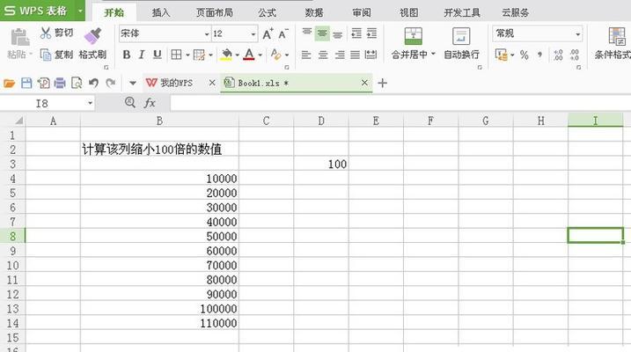Click the formula bar input field
631x352 pixels.
point(400,103)
